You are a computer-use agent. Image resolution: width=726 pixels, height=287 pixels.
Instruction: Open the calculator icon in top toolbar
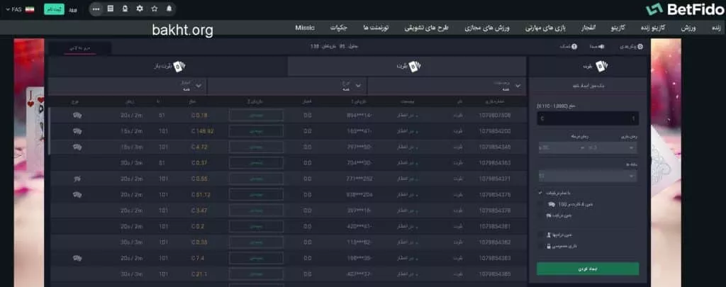(110, 9)
